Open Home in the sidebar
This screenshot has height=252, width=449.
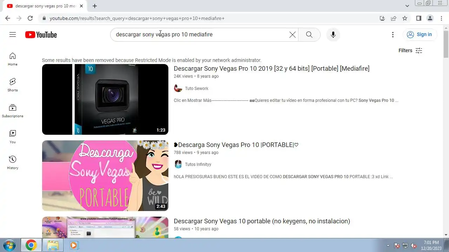coord(13,59)
